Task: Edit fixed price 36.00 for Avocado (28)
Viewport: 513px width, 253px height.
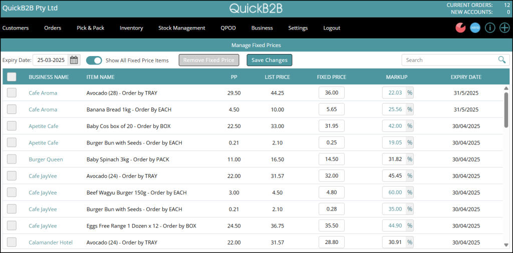Action: [x=332, y=92]
